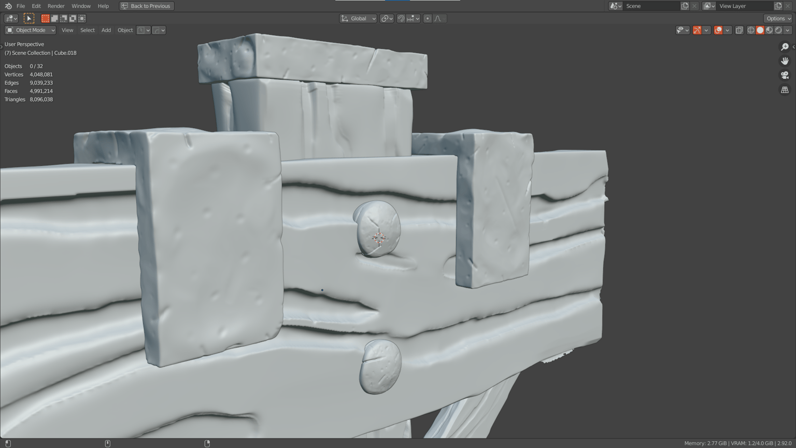
Task: Click the pan view hand icon
Action: coord(785,61)
